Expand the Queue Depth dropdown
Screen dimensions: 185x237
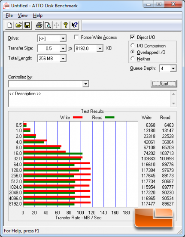173,69
